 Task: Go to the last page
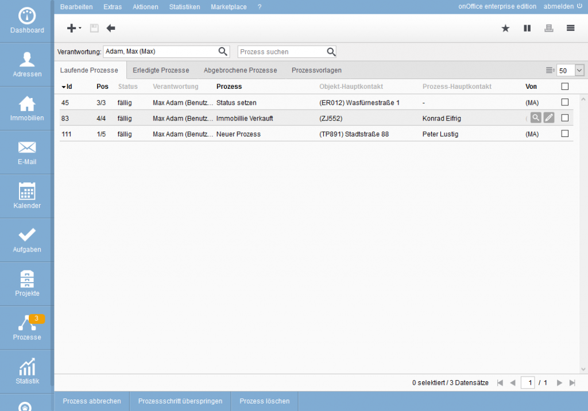coord(572,382)
